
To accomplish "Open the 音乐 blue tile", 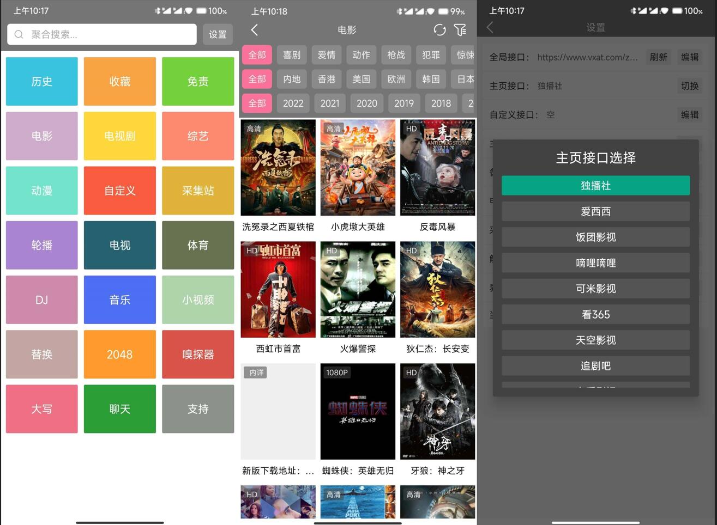I will click(x=120, y=300).
